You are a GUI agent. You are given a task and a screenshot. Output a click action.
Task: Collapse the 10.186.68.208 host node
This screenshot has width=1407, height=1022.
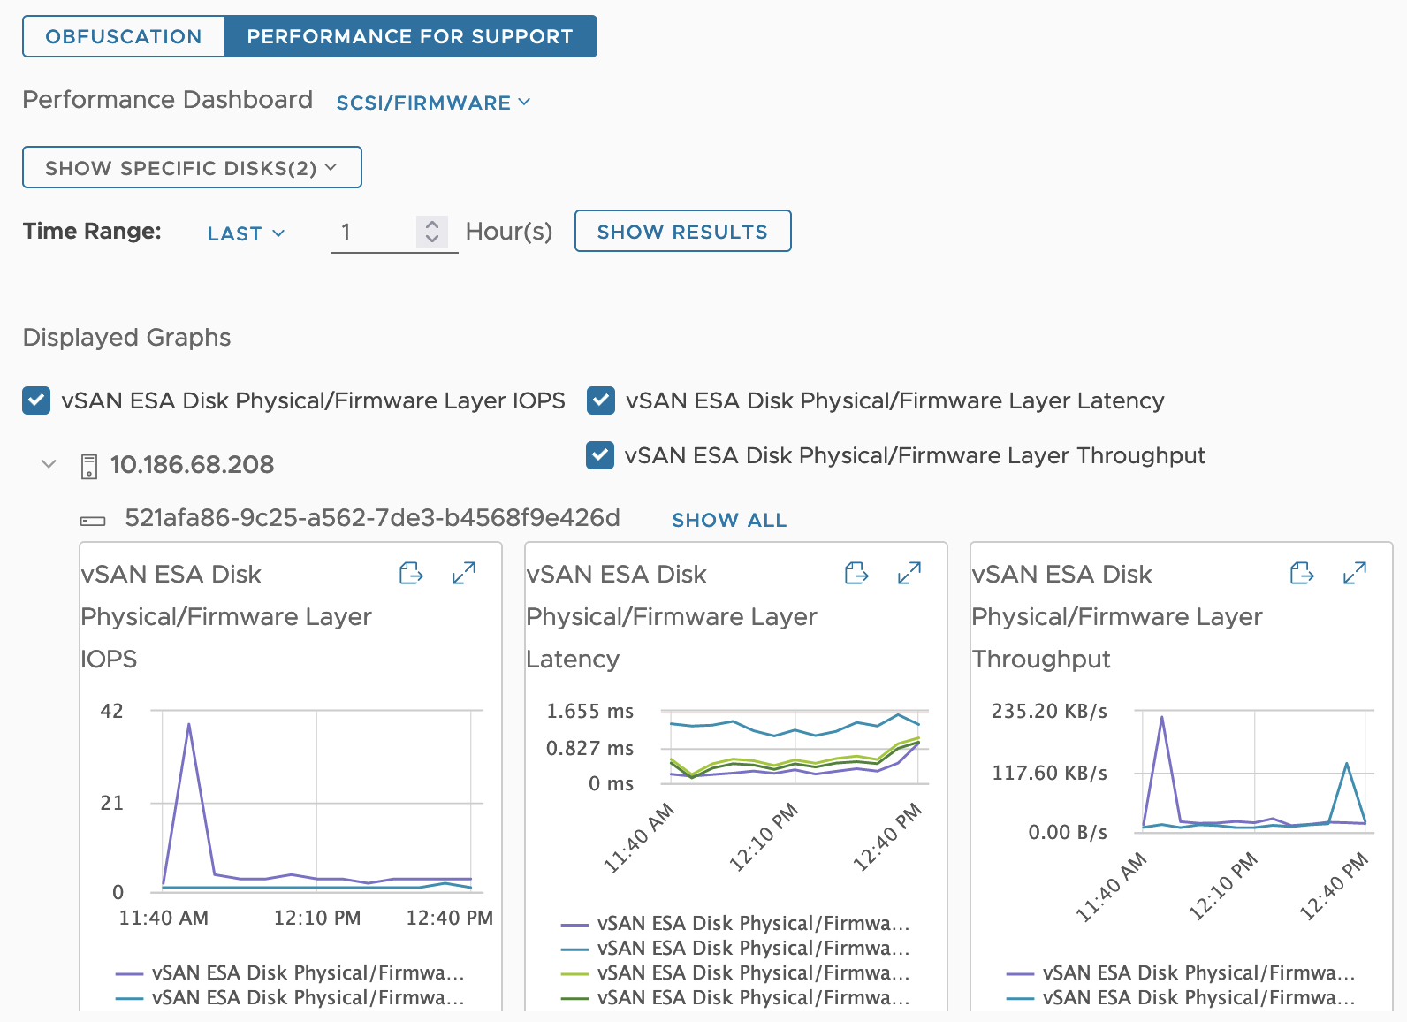click(49, 464)
